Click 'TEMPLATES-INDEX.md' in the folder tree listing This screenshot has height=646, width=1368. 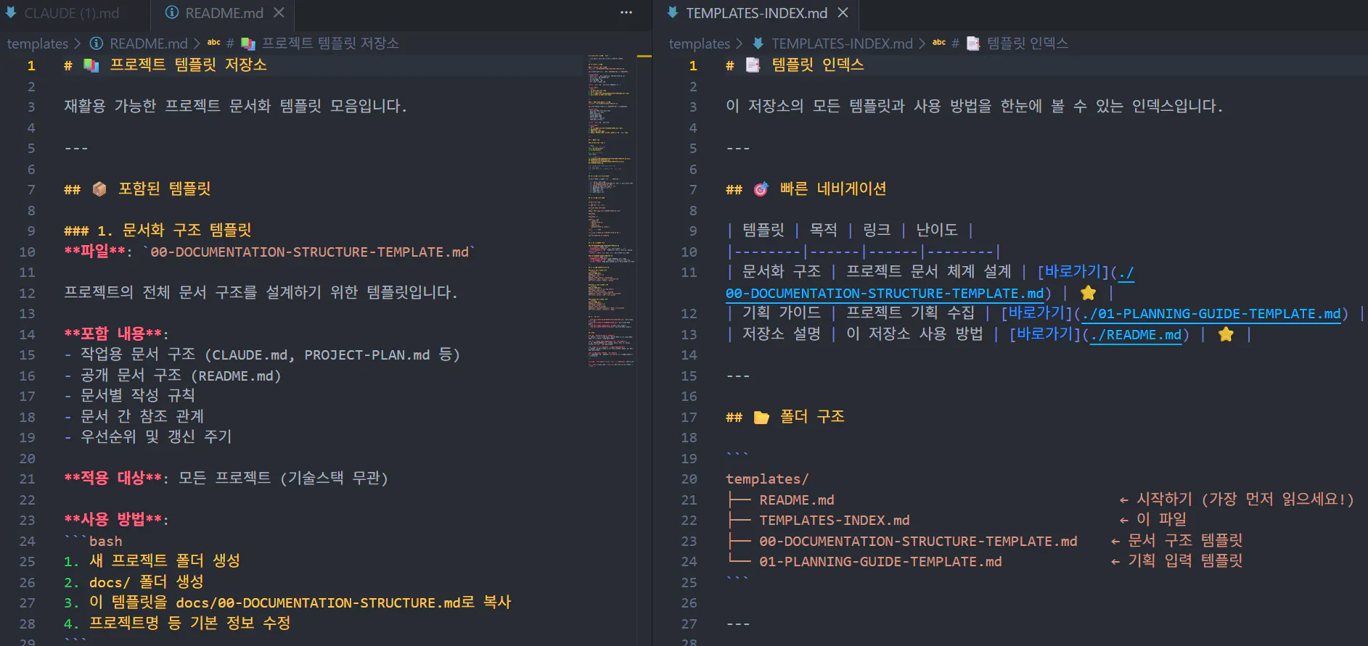(x=835, y=521)
